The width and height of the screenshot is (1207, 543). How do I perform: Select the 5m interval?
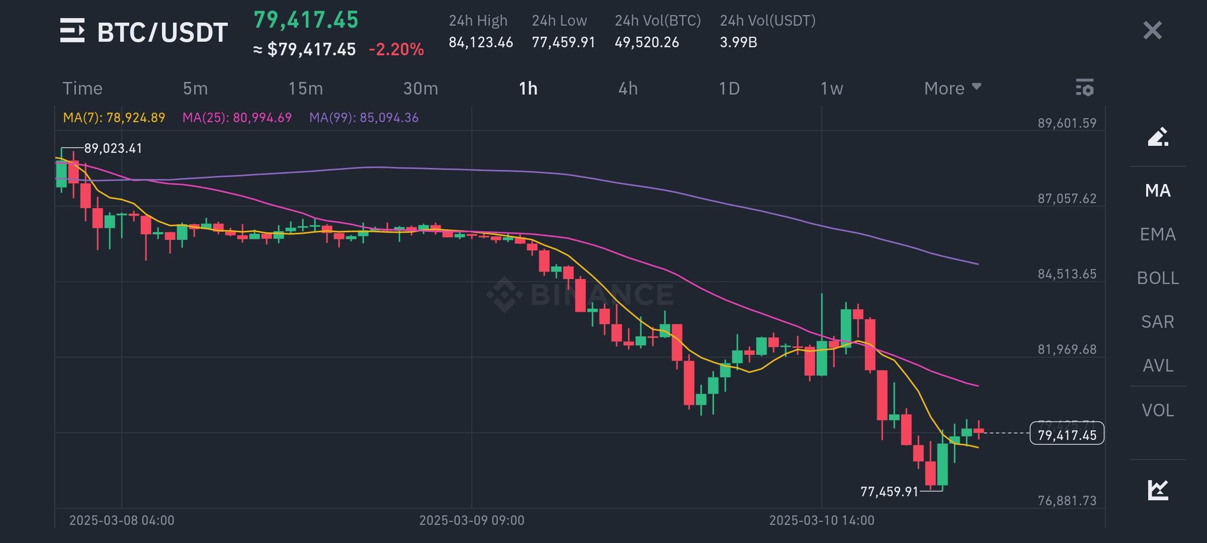point(195,88)
